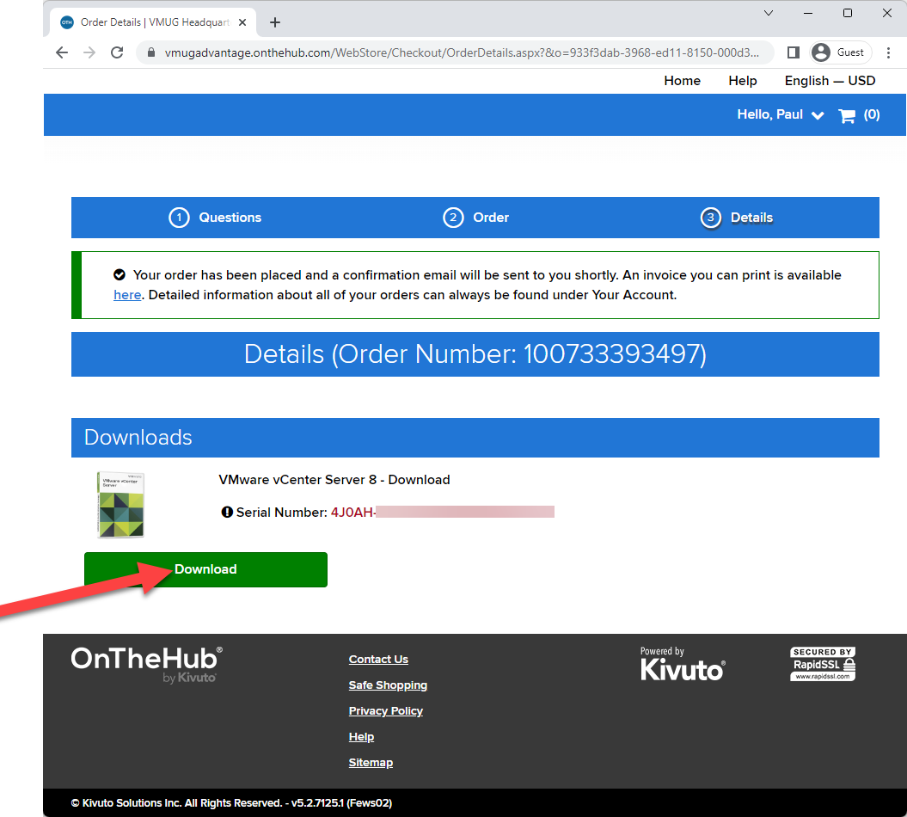Click the address bar URL

pyautogui.click(x=462, y=52)
